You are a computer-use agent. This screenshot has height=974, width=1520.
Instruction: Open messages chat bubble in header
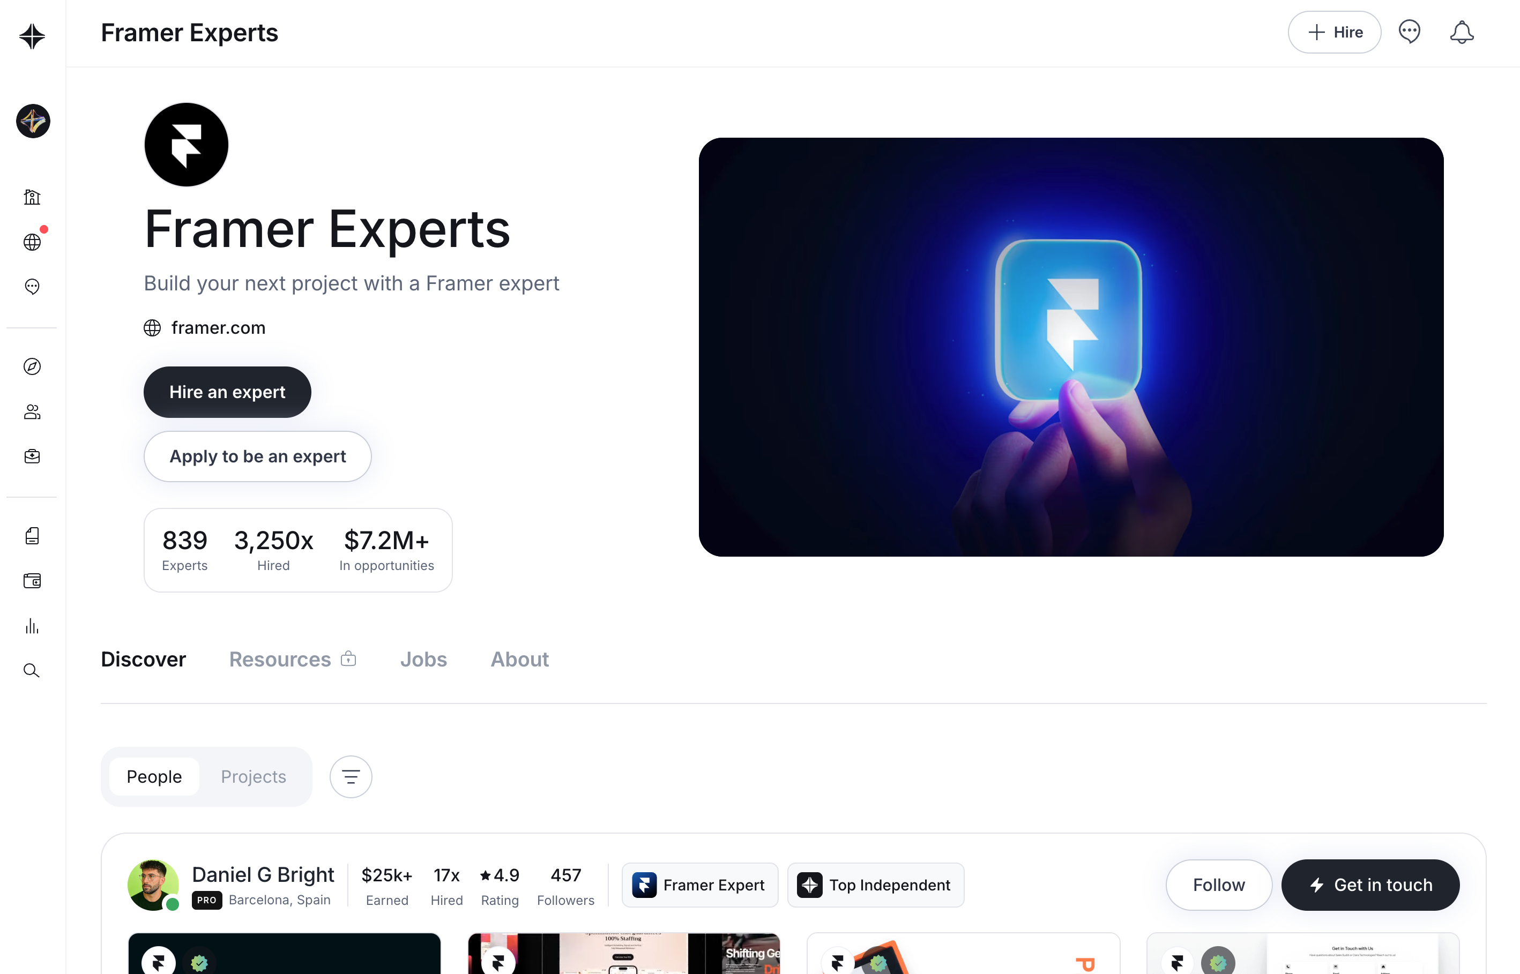click(1409, 32)
